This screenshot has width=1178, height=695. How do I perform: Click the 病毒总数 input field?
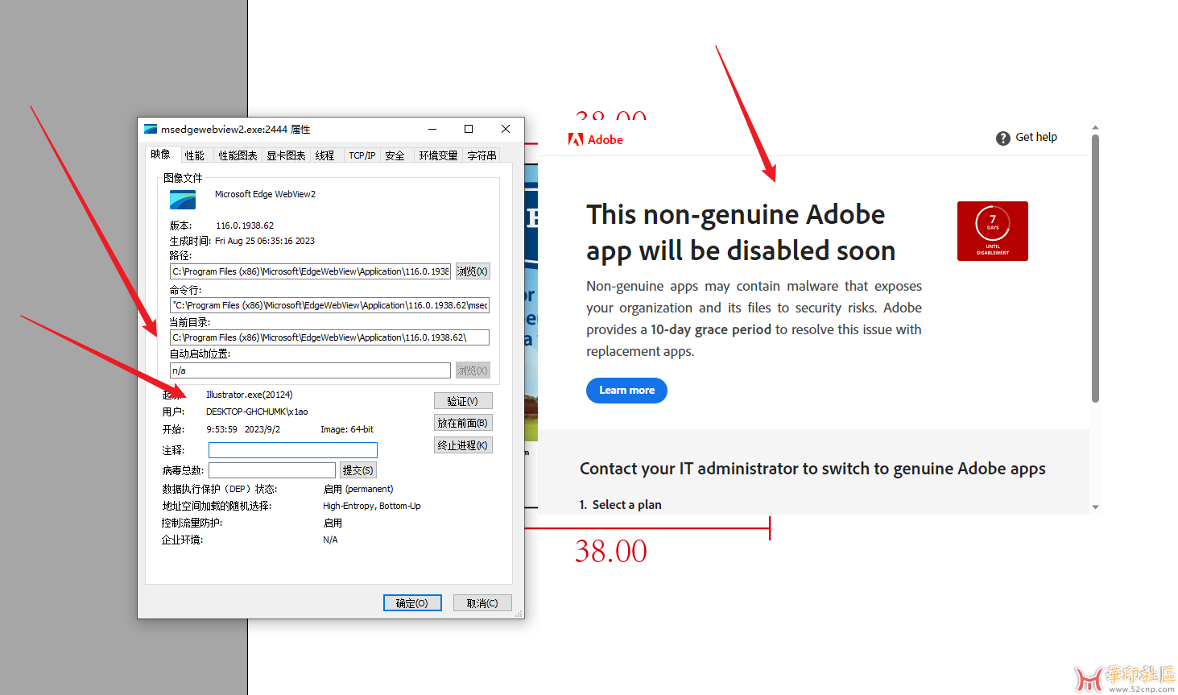(x=272, y=470)
